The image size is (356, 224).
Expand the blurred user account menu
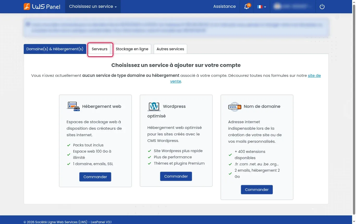(x=293, y=7)
